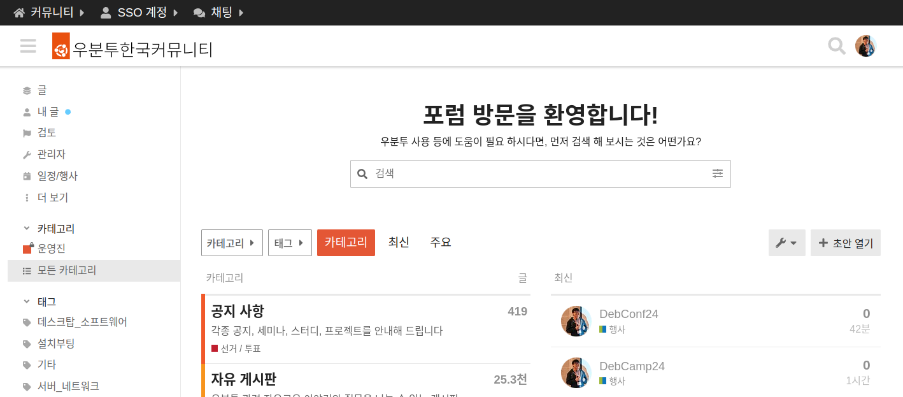The height and width of the screenshot is (397, 903).
Task: Open 검토 in the sidebar
Action: tap(46, 133)
